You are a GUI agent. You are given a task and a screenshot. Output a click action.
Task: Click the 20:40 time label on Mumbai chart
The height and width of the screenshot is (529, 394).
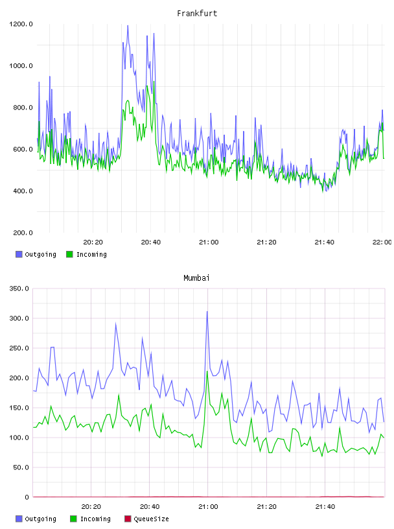click(x=150, y=507)
